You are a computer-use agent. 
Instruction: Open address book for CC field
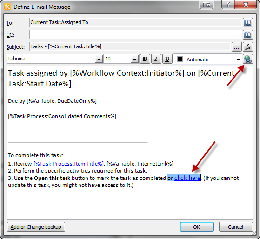click(x=248, y=34)
